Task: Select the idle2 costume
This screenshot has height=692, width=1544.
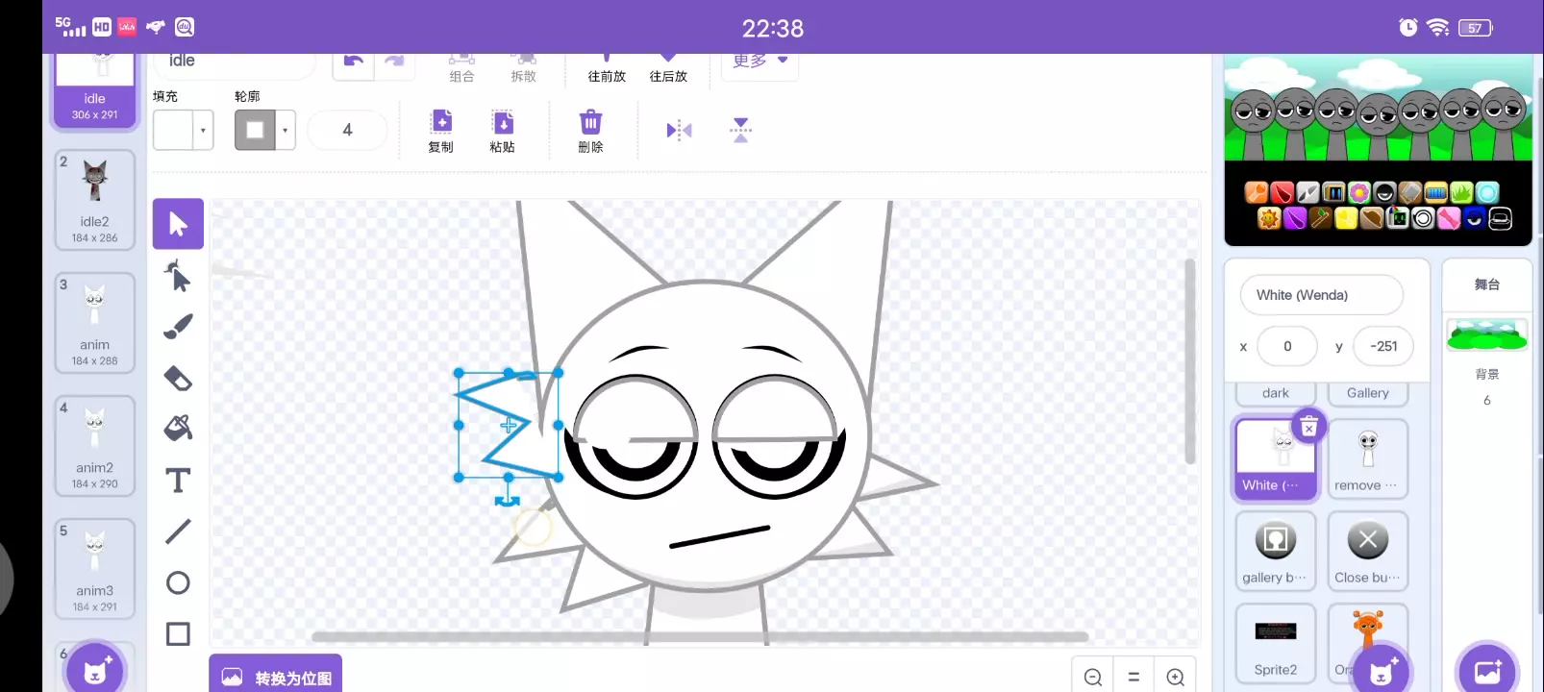Action: (94, 200)
